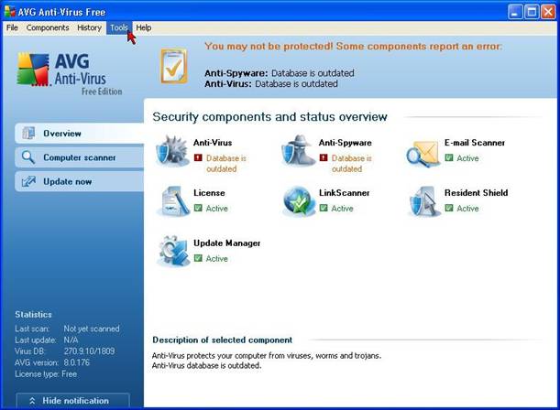The image size is (560, 410).
Task: Click the clipboard checkmark status icon
Action: click(173, 66)
